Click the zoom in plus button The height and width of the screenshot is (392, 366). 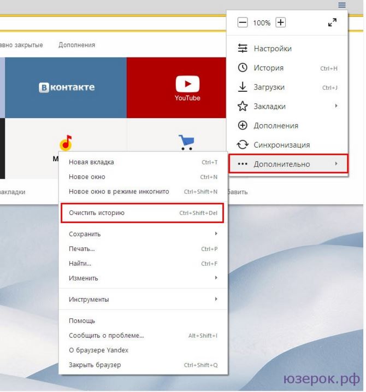280,23
